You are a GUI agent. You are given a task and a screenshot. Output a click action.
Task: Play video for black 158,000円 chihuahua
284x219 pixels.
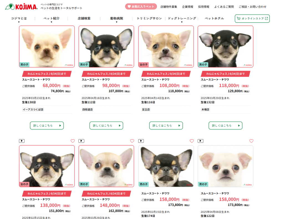coord(141,141)
